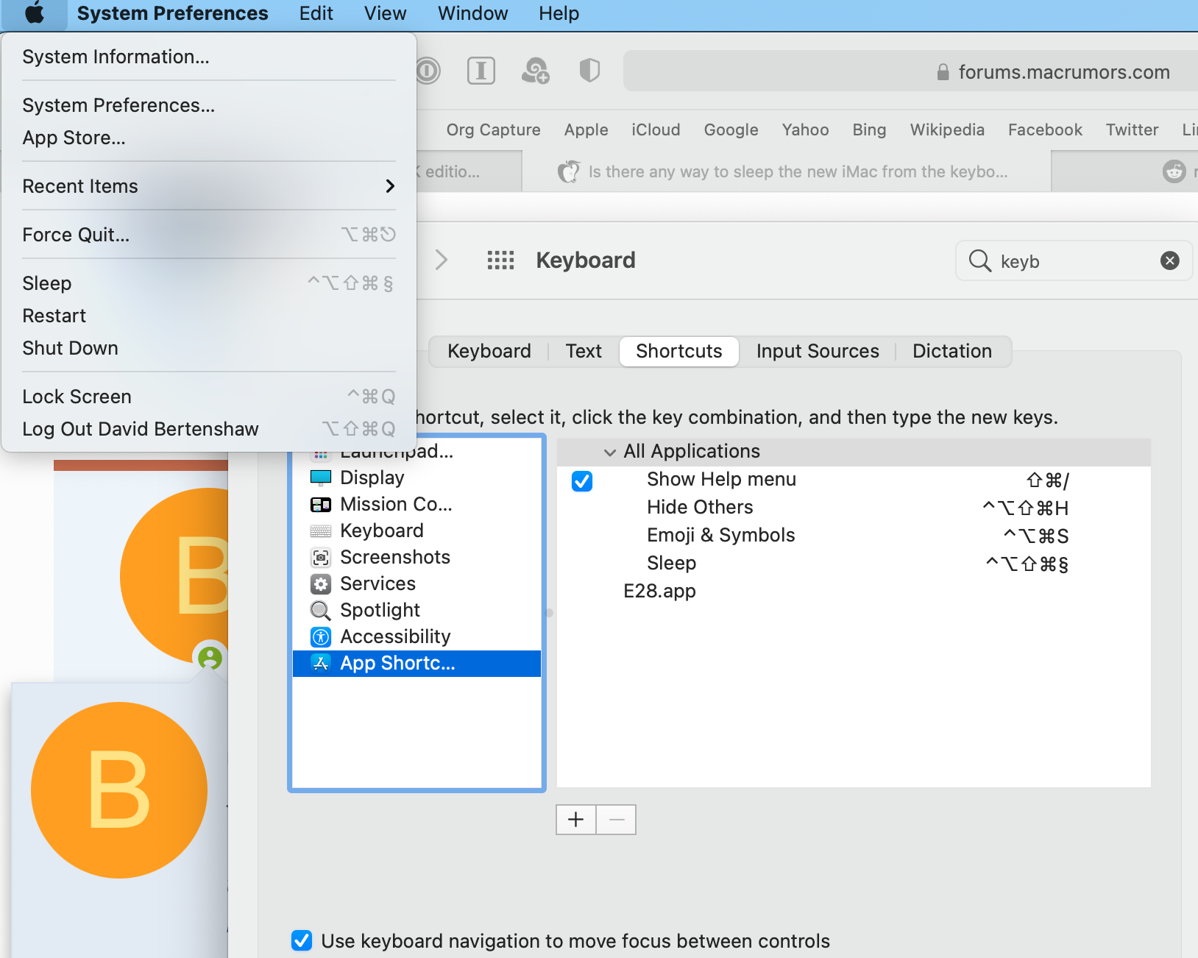This screenshot has height=958, width=1198.
Task: Choose Shut Down from Apple menu
Action: (x=209, y=348)
